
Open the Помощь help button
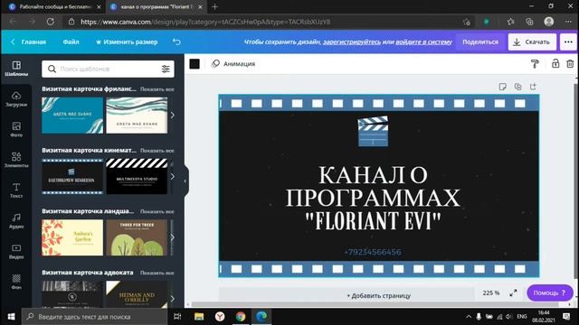549,292
